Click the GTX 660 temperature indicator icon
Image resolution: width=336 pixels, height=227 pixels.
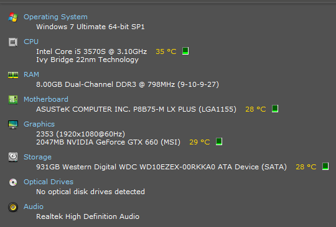pyautogui.click(x=219, y=141)
